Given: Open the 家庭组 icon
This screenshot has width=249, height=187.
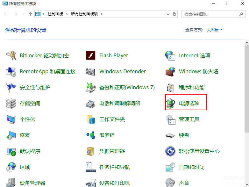Looking at the screenshot, I should pyautogui.click(x=91, y=135).
